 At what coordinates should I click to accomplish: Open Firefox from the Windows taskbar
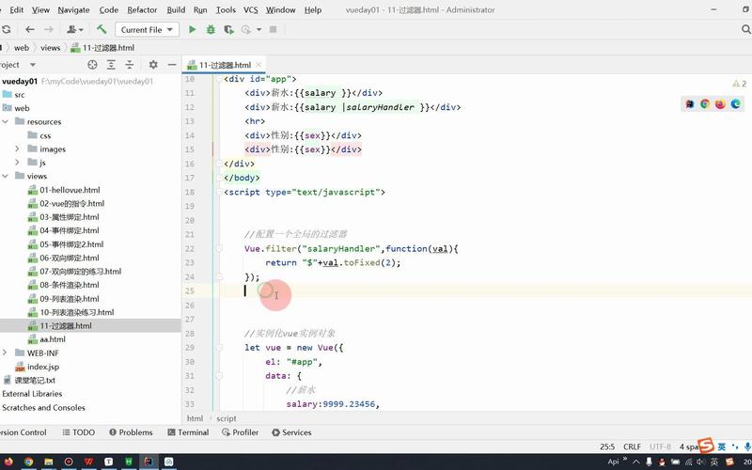[8, 462]
